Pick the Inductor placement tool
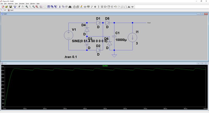 [98, 7]
